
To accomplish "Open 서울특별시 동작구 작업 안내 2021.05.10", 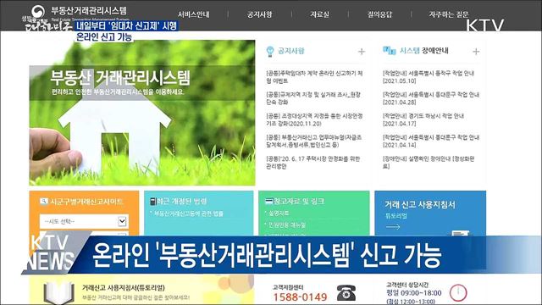I will (429, 77).
